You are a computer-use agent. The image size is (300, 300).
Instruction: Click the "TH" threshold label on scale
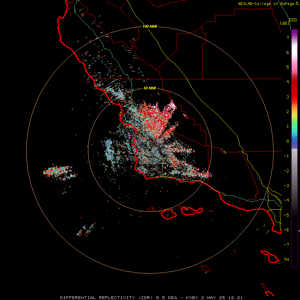[x=286, y=260]
